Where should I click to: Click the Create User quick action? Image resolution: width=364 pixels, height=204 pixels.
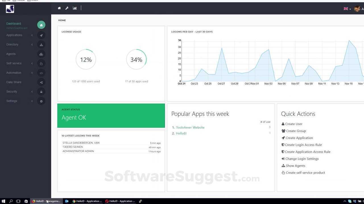click(293, 124)
